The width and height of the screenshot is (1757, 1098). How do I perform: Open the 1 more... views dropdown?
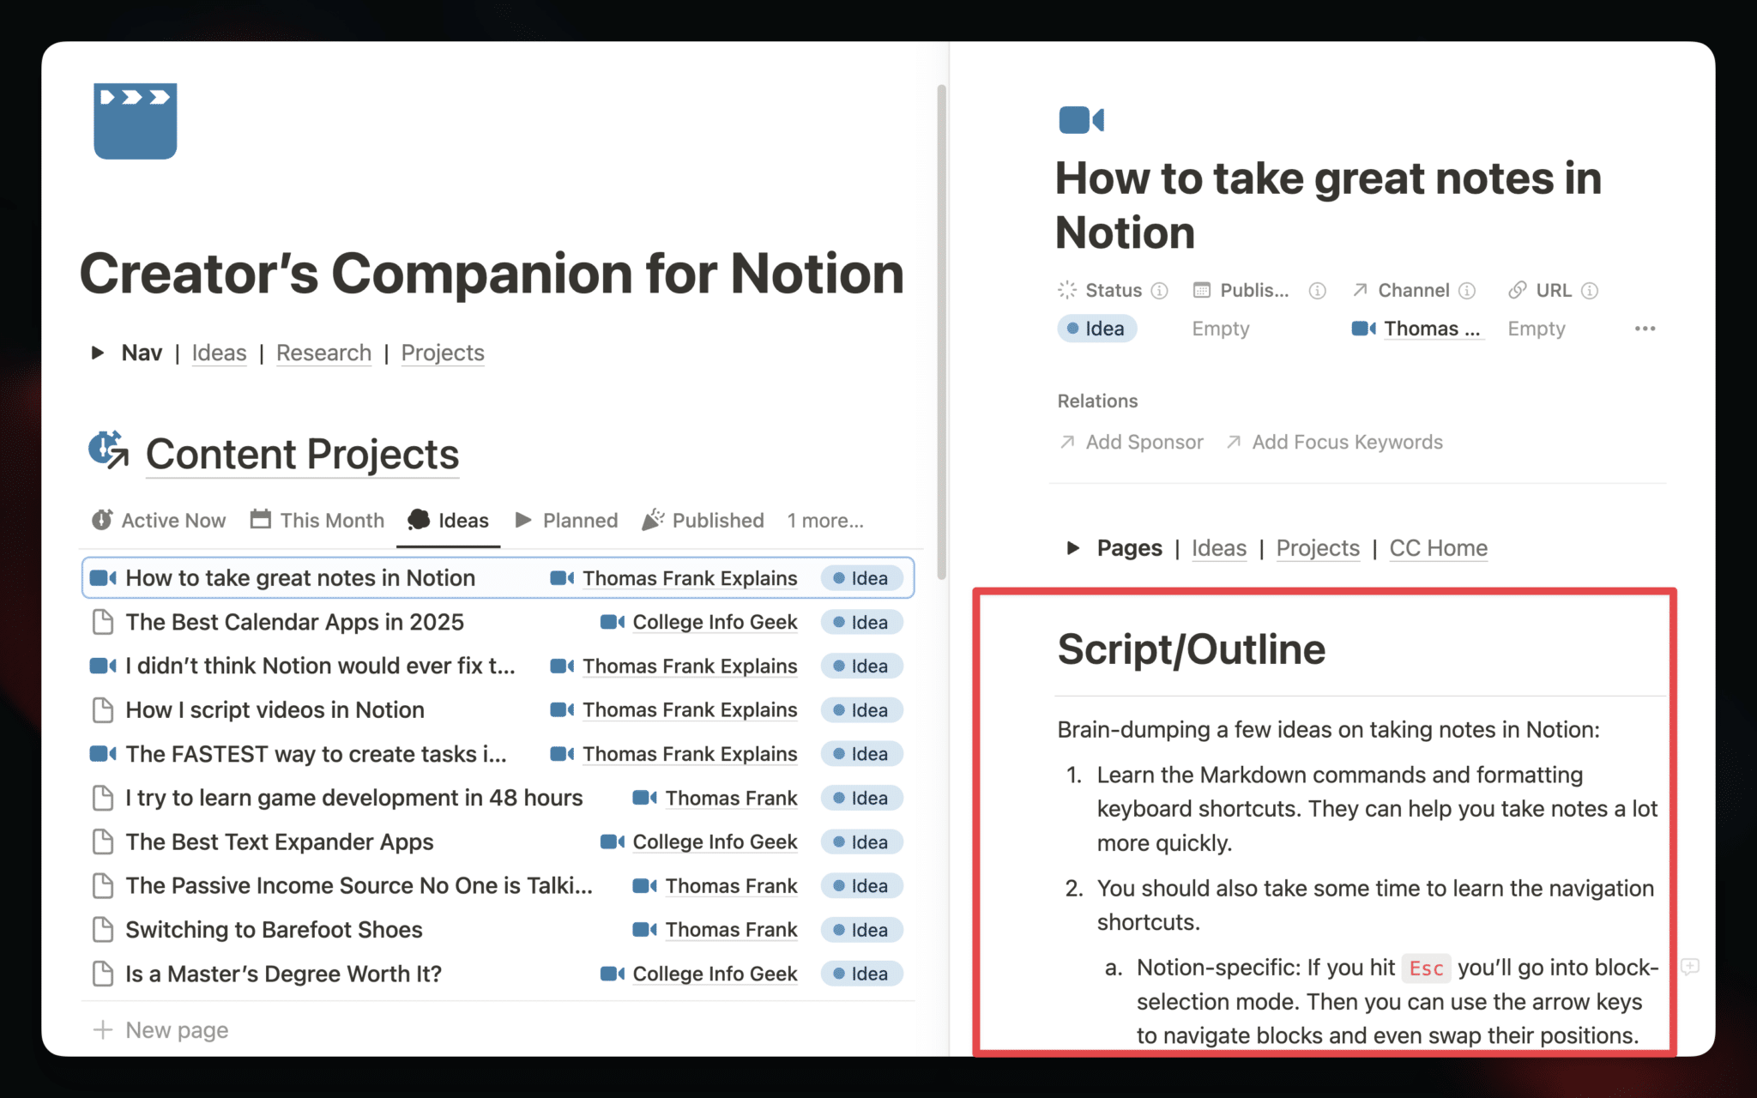825,521
